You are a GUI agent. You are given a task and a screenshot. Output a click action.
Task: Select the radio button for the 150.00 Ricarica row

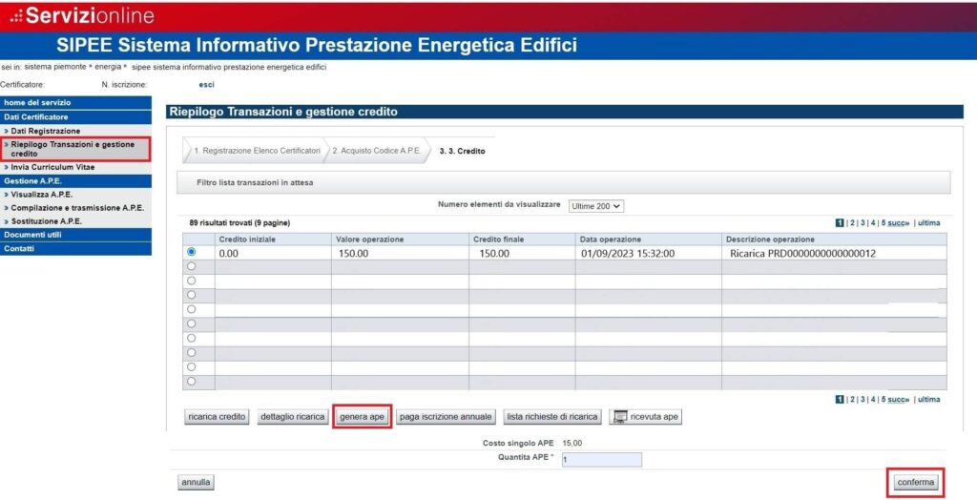pyautogui.click(x=191, y=252)
